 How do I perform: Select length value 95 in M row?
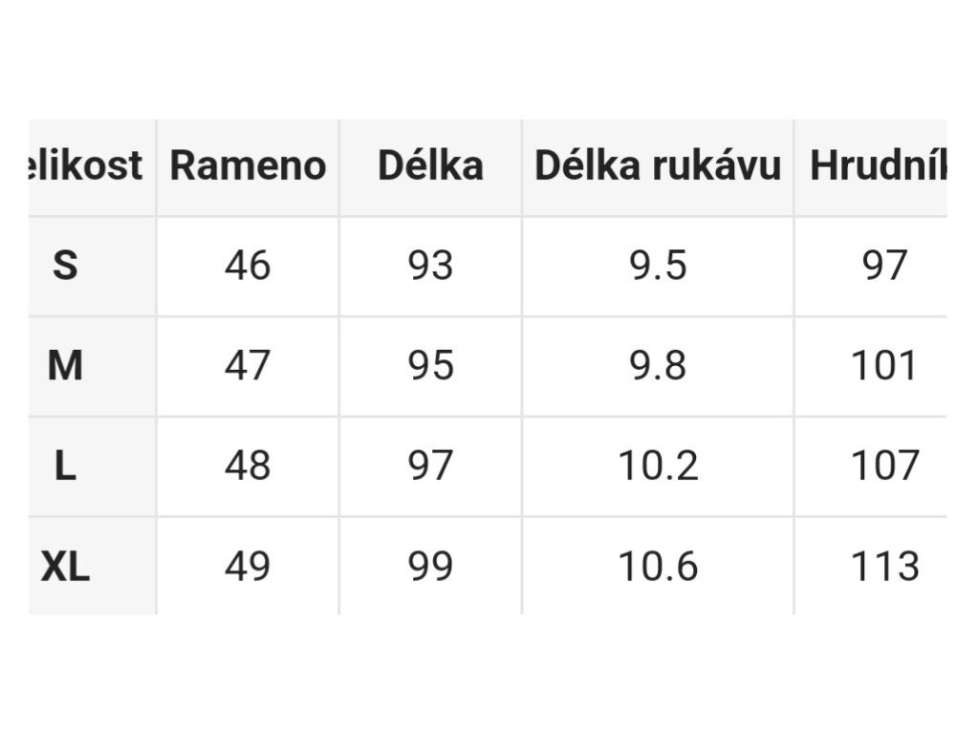pyautogui.click(x=431, y=366)
